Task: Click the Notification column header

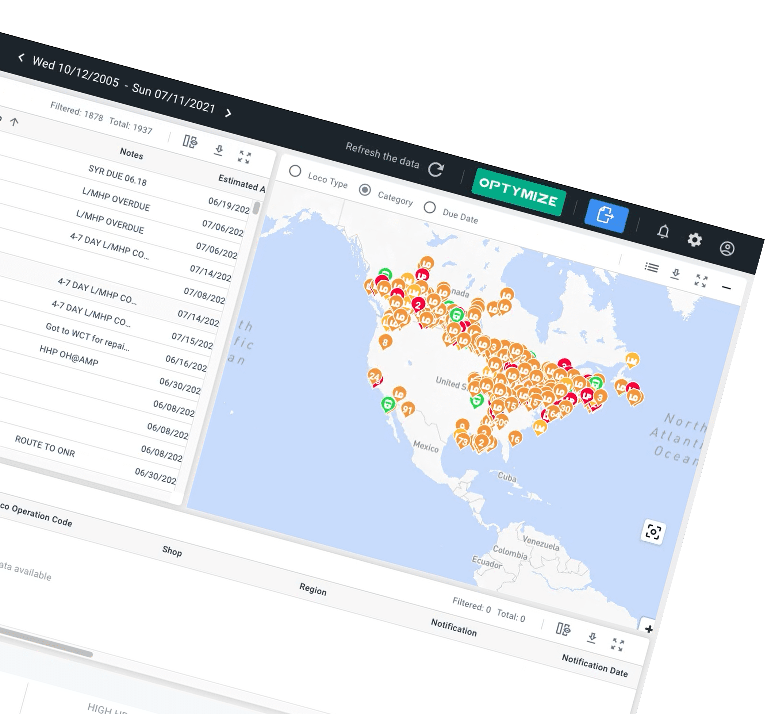Action: [454, 627]
